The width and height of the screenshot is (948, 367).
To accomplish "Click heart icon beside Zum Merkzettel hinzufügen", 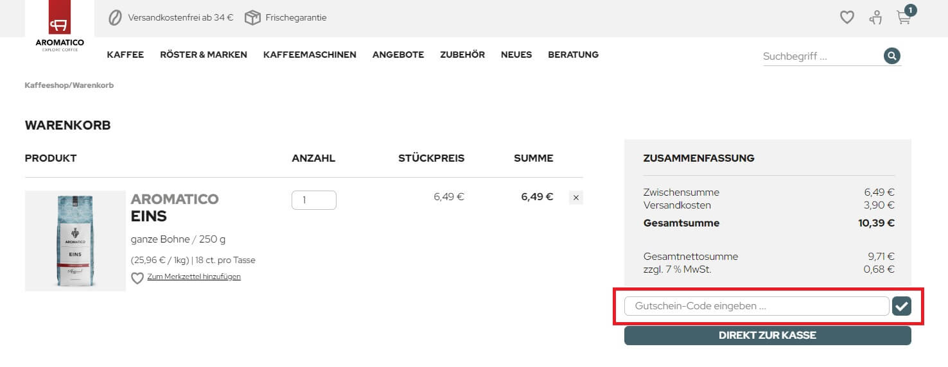I will [137, 278].
